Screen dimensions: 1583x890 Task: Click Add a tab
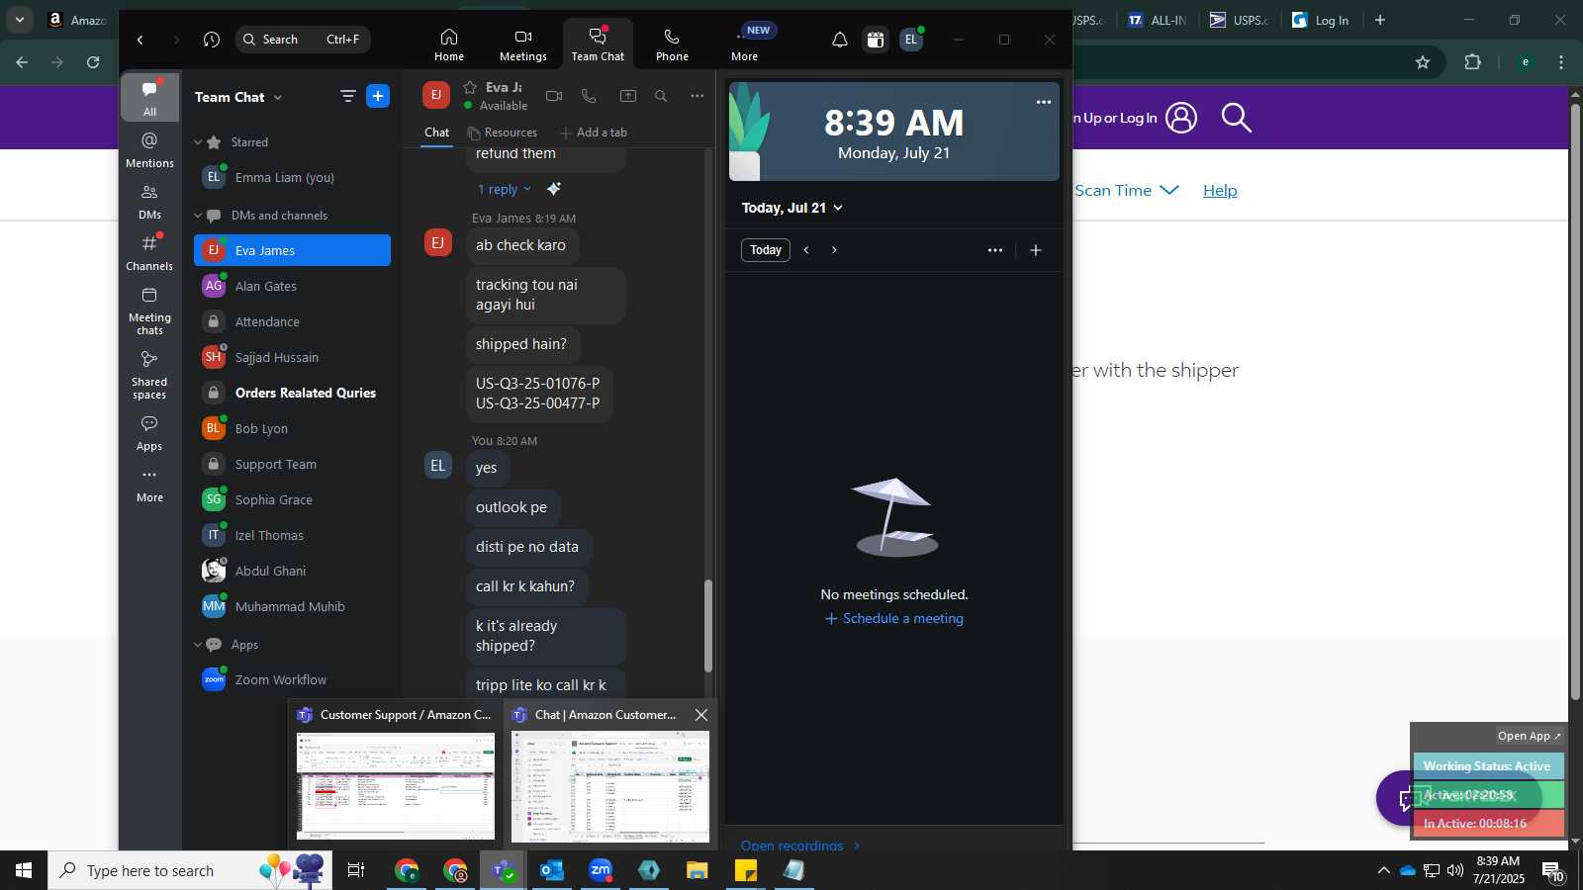[594, 133]
